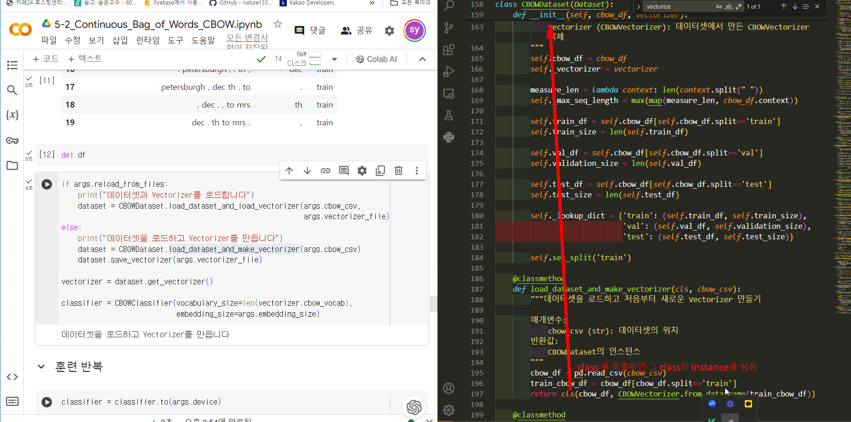Screen dimensions: 851x422
Task: Toggle Match Whole Word in find widget
Action: (729, 7)
